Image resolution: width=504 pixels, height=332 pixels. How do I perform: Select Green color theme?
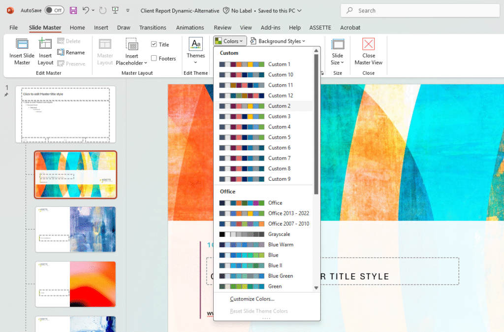click(264, 286)
